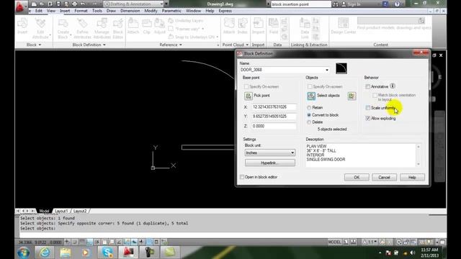461x259 pixels.
Task: Click the Quick Select icon beside Select objects
Action: coord(352,96)
